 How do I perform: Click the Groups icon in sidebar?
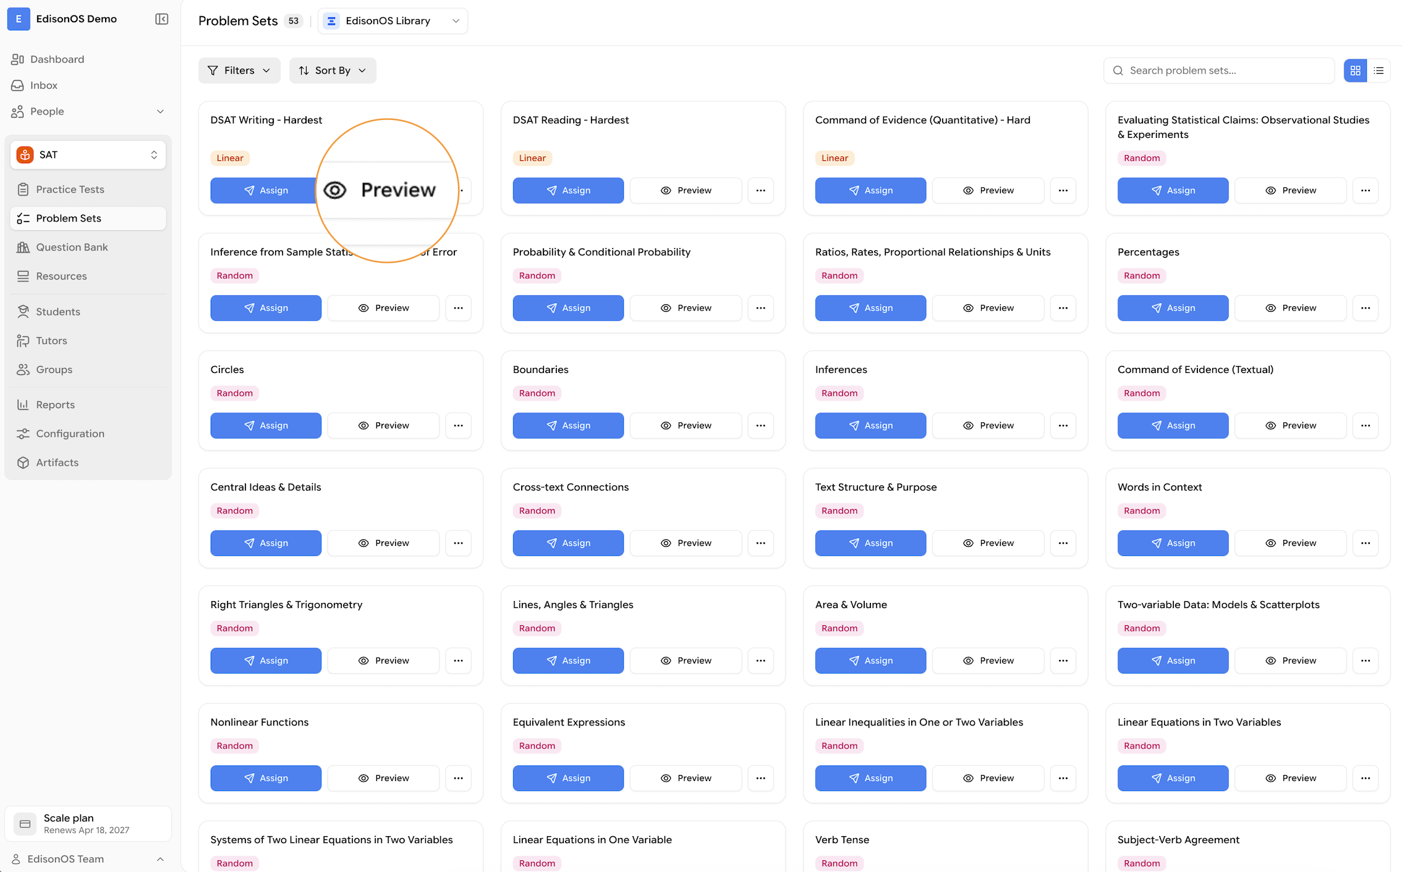coord(23,370)
